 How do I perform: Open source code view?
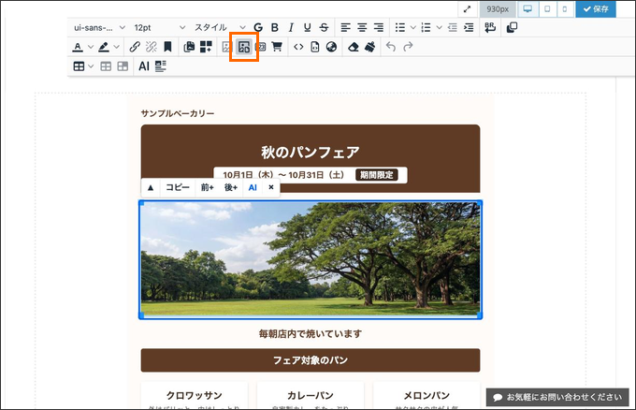(298, 47)
